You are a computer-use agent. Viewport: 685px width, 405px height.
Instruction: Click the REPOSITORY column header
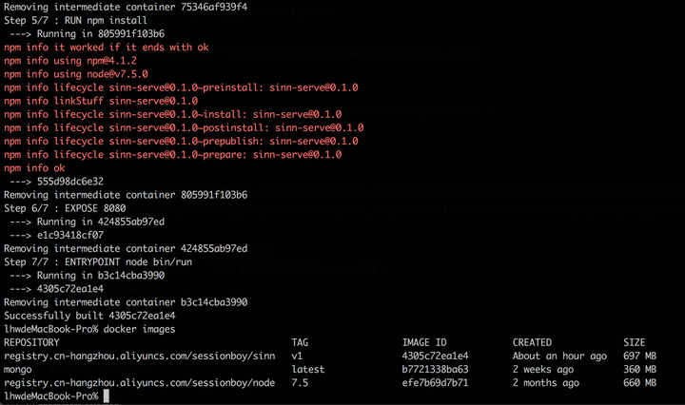coord(31,342)
